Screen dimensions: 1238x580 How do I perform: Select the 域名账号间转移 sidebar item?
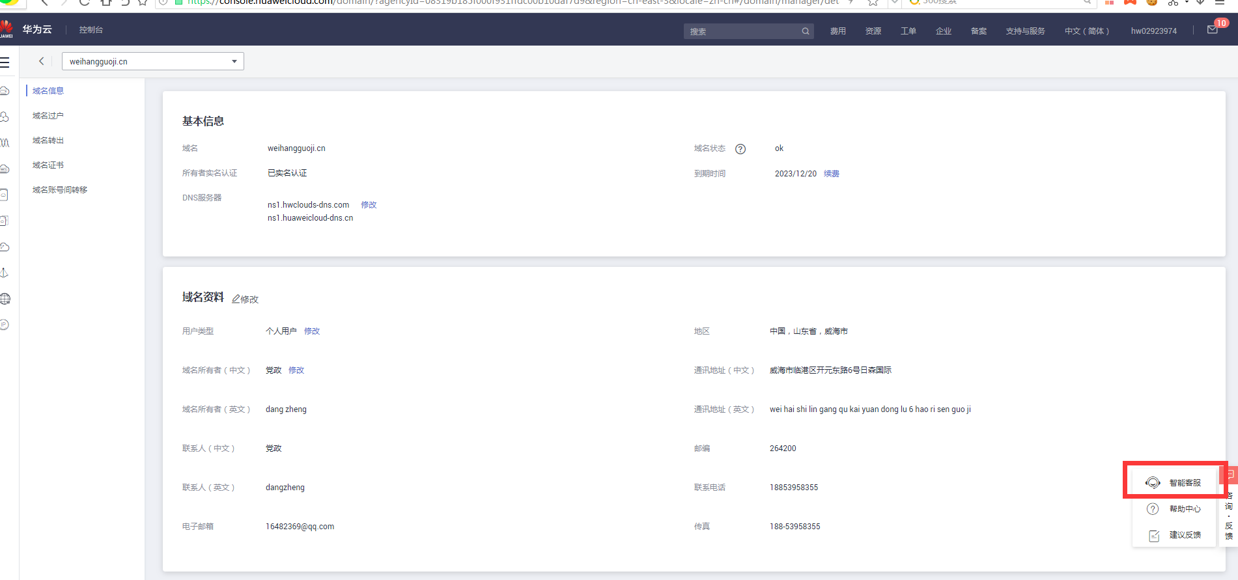pyautogui.click(x=60, y=190)
